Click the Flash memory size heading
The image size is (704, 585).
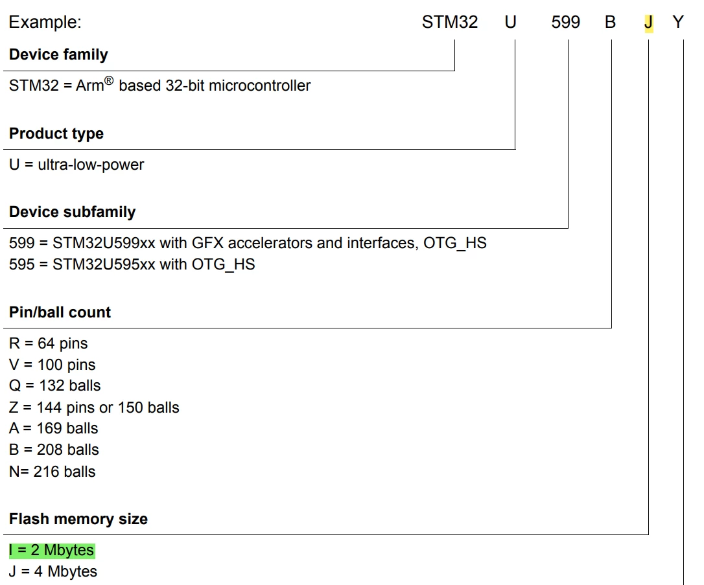78,519
